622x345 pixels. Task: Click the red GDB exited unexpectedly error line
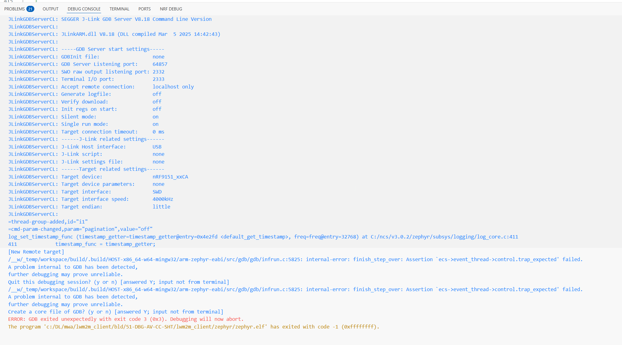coord(126,319)
